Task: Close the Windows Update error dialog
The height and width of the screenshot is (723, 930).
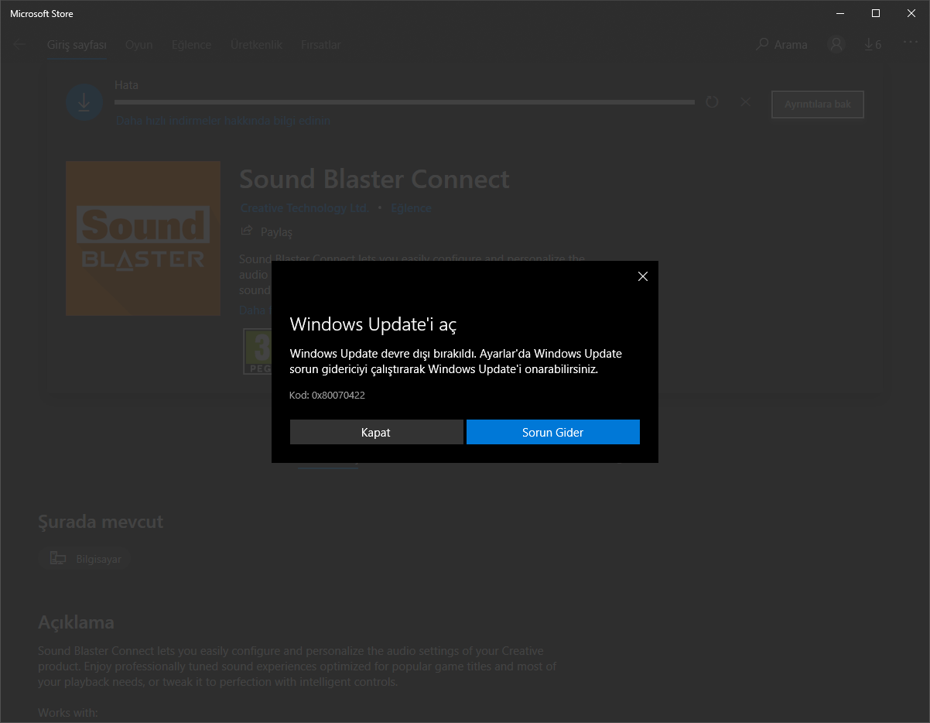Action: [x=642, y=276]
